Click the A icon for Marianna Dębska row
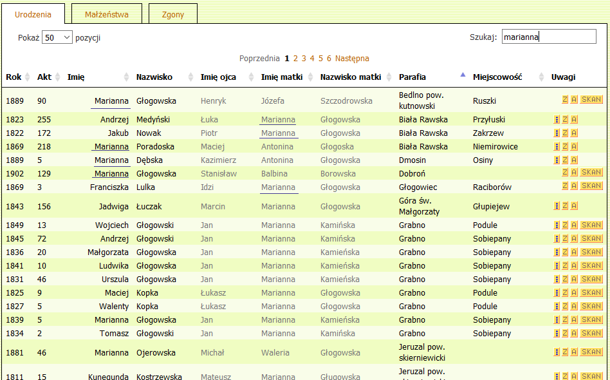The height and width of the screenshot is (380, 610). click(x=574, y=160)
